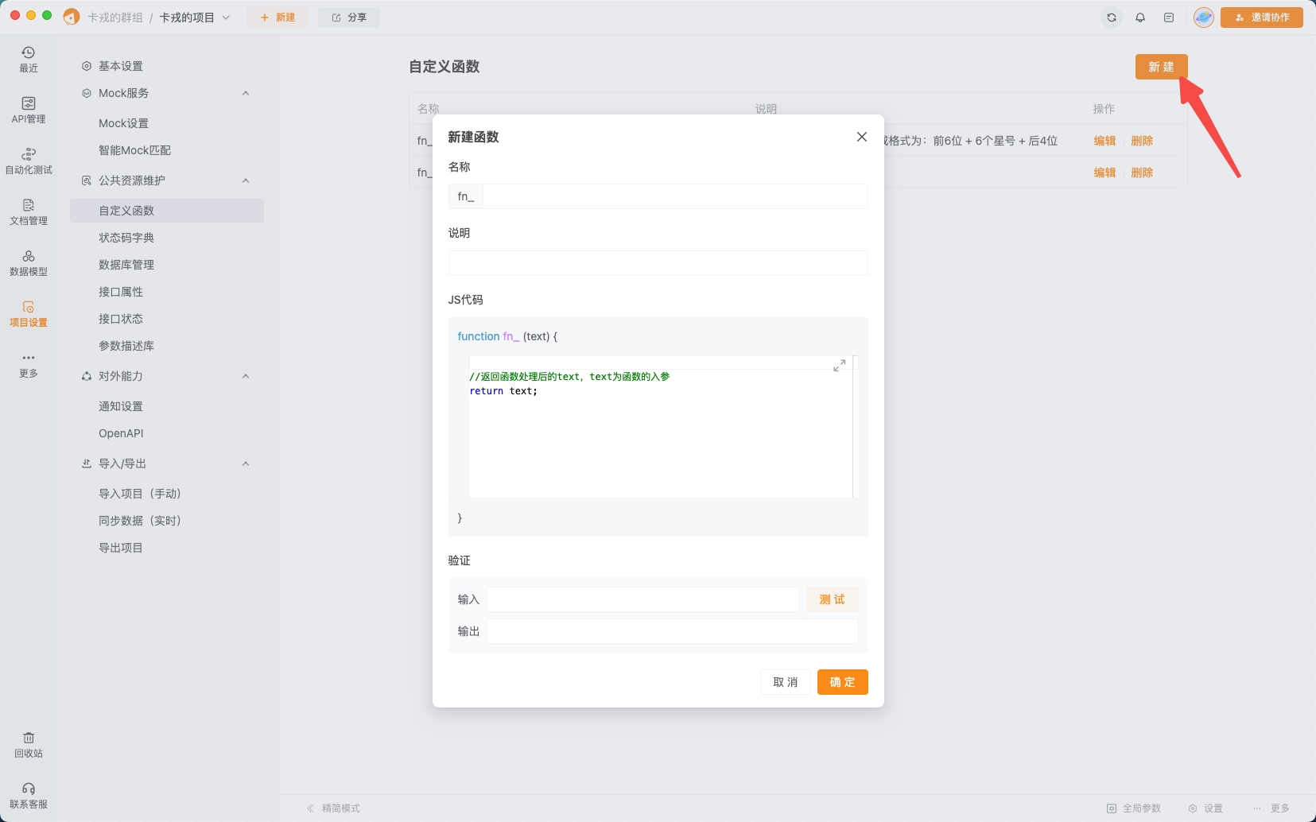
Task: Edit the first function row with 编辑
Action: pos(1104,141)
